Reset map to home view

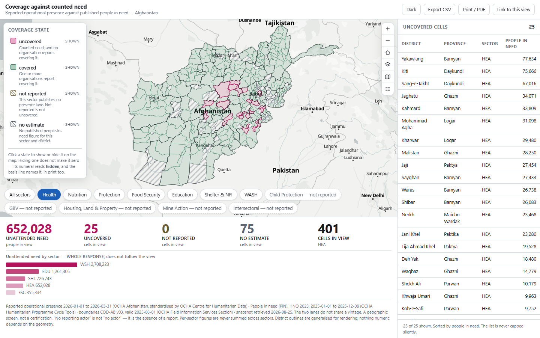388,53
